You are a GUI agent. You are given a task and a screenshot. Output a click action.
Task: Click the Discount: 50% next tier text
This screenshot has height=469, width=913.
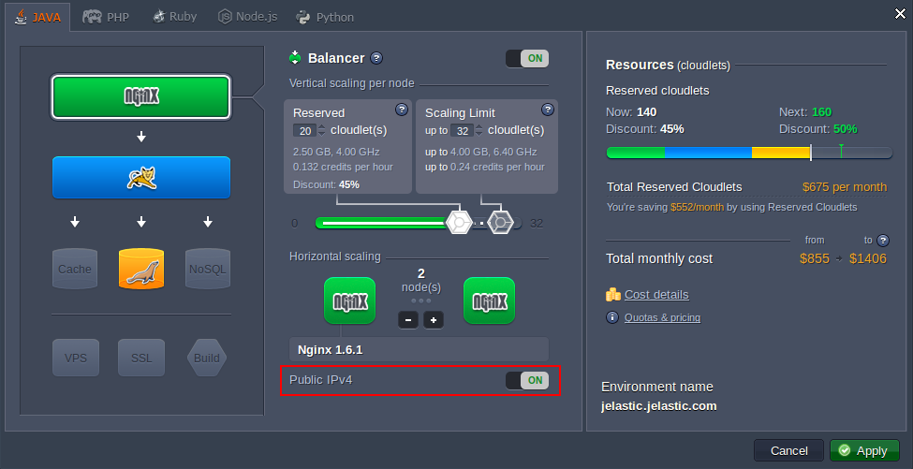818,129
